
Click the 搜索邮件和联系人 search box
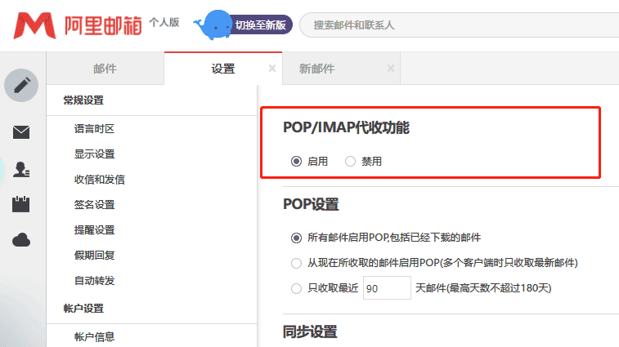pyautogui.click(x=458, y=25)
